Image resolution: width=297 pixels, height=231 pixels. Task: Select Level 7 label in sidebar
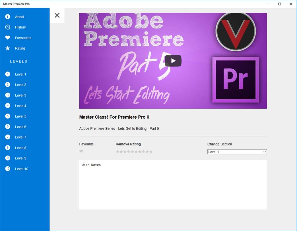pos(20,137)
